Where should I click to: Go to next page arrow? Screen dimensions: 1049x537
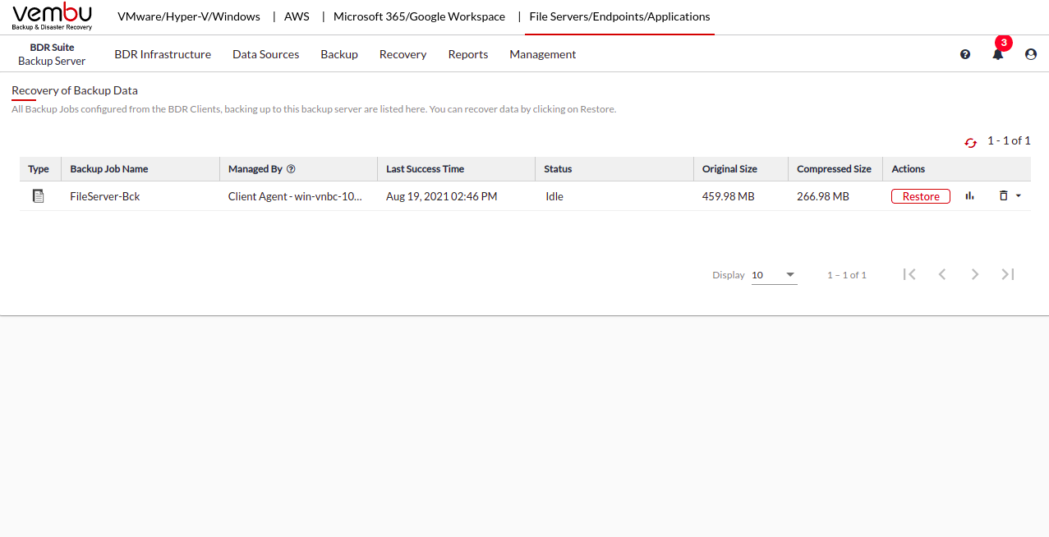[975, 274]
